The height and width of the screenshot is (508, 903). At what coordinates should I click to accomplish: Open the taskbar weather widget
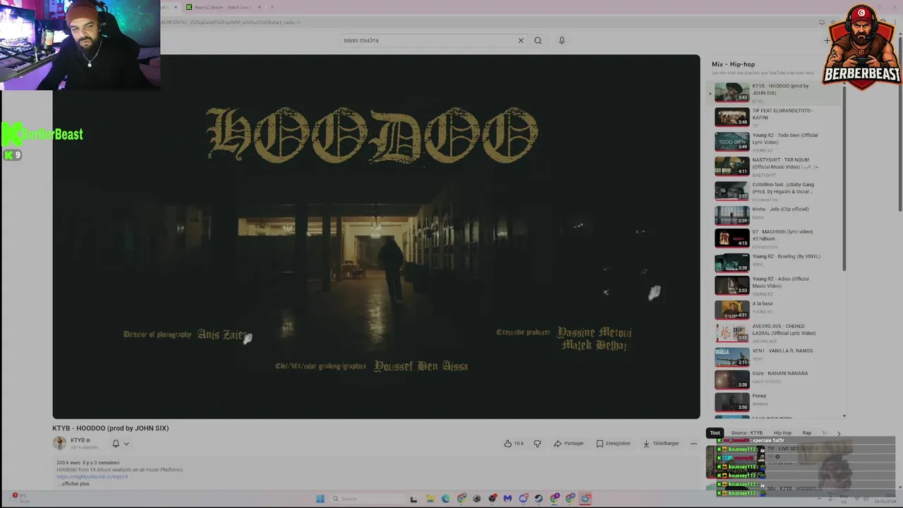pos(20,498)
